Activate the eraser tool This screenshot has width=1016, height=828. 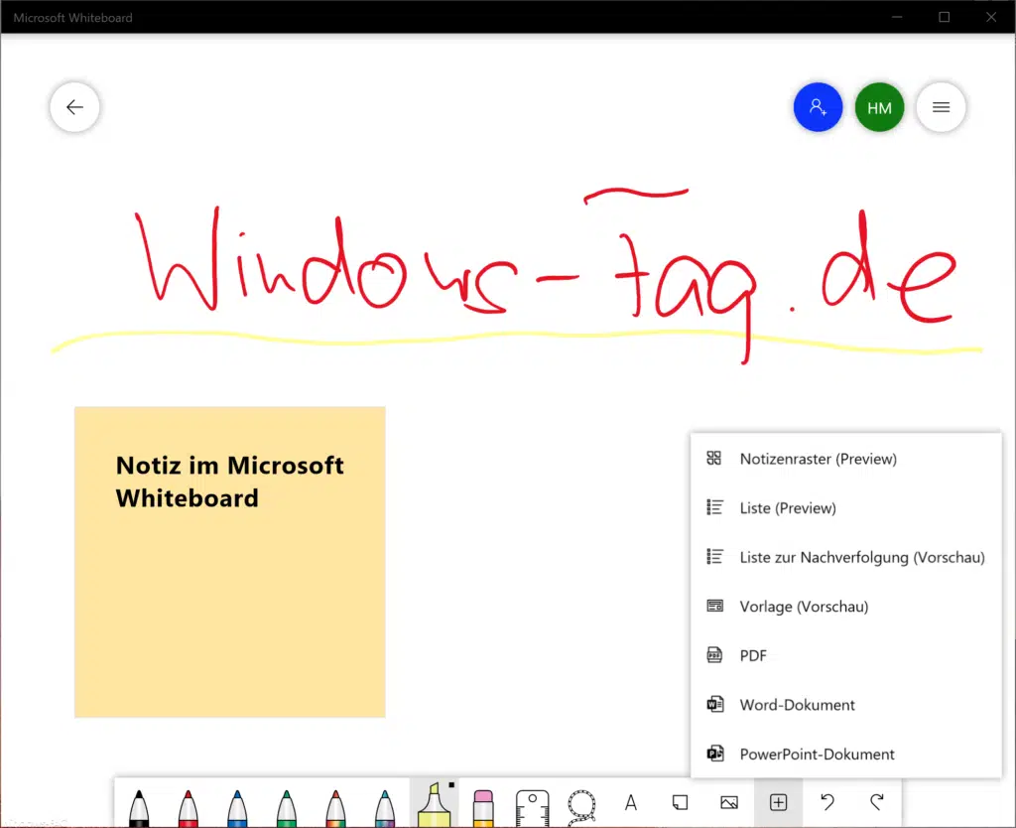[x=483, y=805]
